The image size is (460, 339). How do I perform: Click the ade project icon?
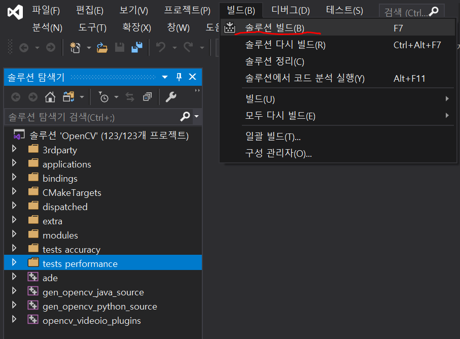point(33,277)
